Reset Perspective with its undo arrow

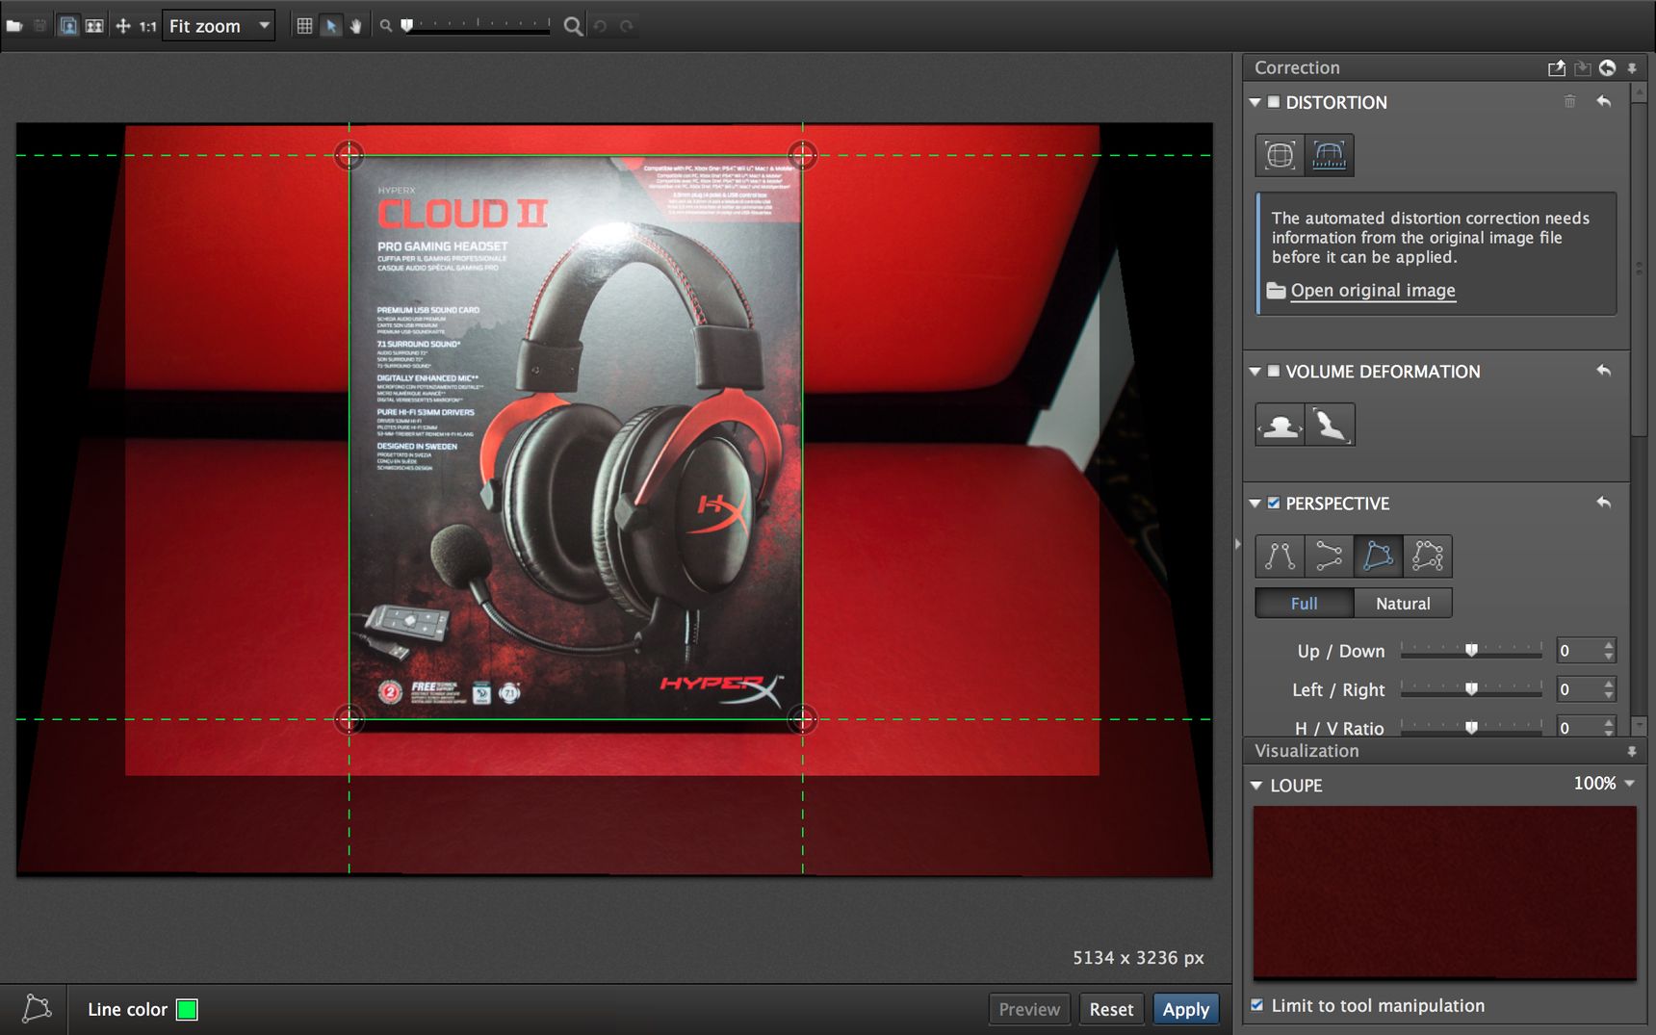click(1603, 503)
